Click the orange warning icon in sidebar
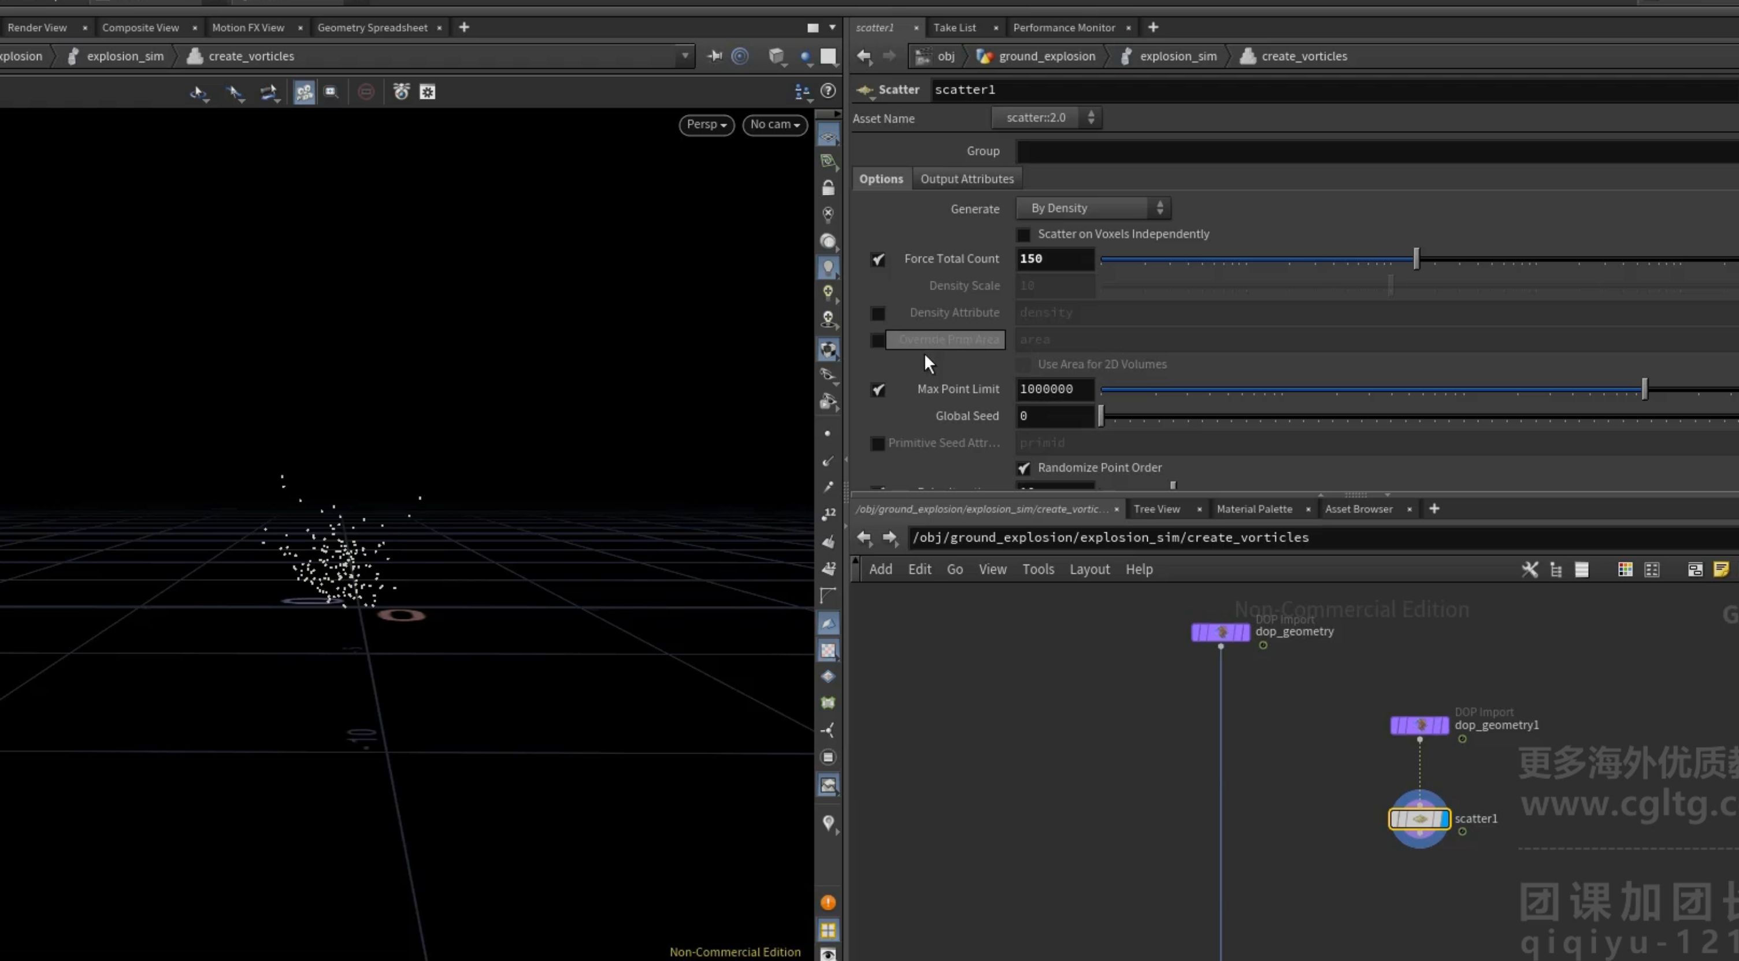 coord(828,902)
